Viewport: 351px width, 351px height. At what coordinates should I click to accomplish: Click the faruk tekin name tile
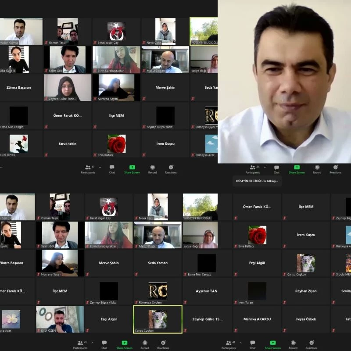pyautogui.click(x=67, y=143)
